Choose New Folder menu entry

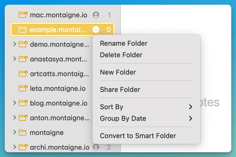(118, 72)
